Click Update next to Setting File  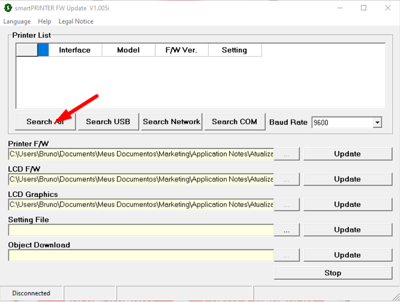click(x=347, y=230)
